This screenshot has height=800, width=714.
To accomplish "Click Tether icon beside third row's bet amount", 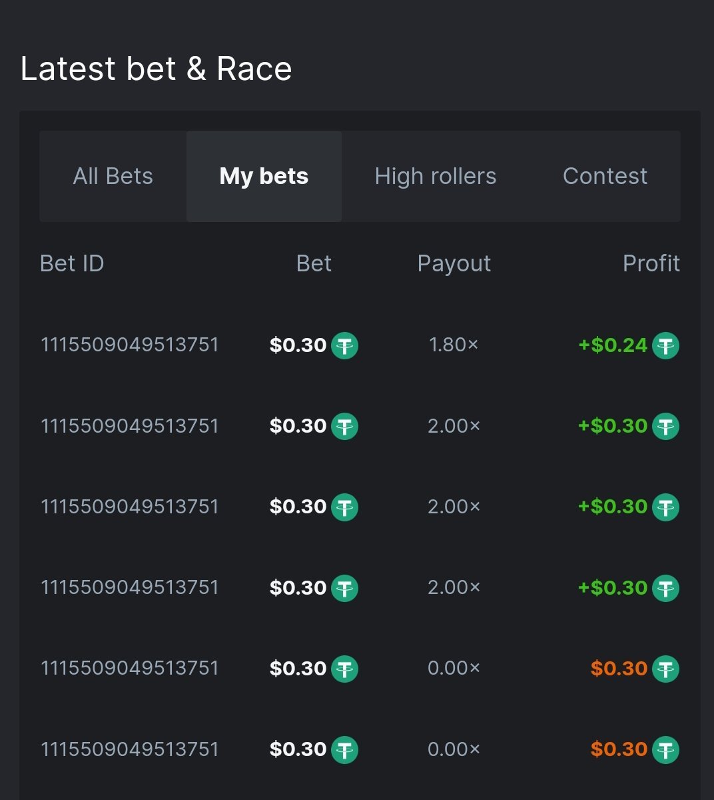I will (x=344, y=507).
